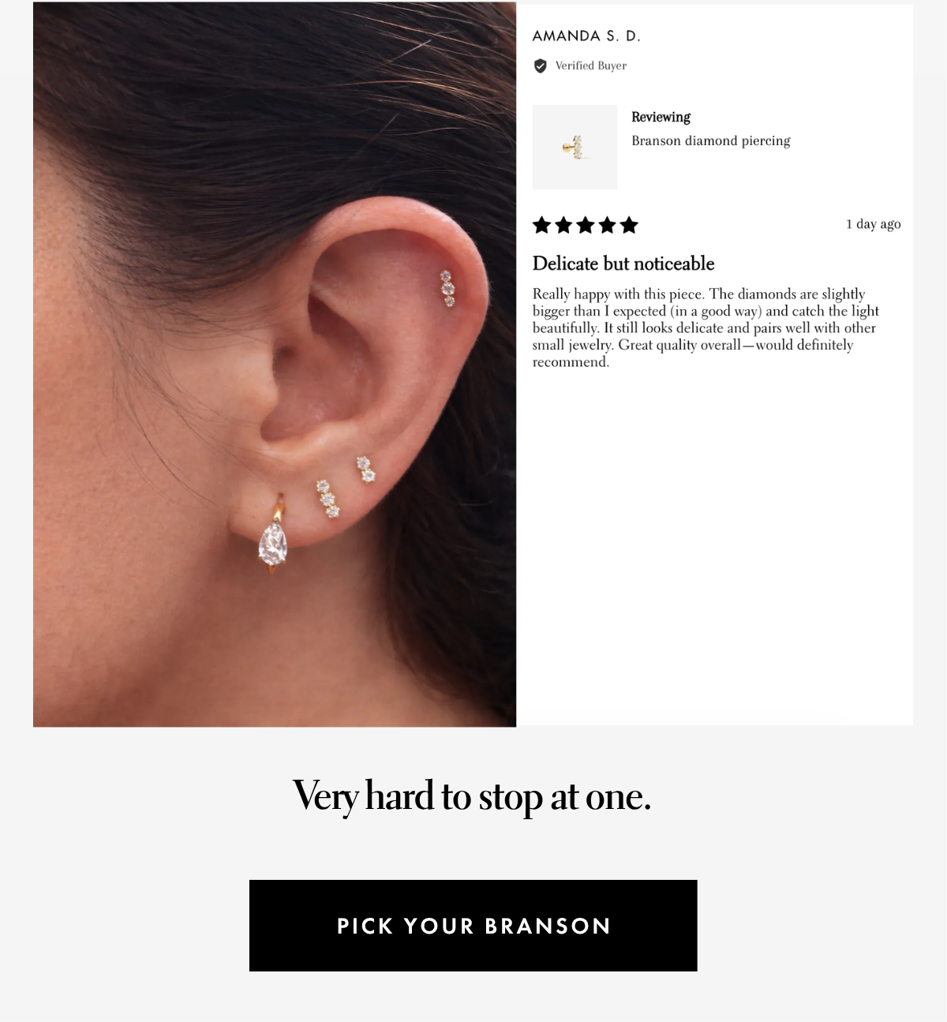This screenshot has height=1022, width=947.
Task: Click the second rating star
Action: (x=563, y=226)
